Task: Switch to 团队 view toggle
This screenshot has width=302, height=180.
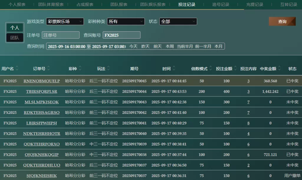Action: [x=15, y=38]
